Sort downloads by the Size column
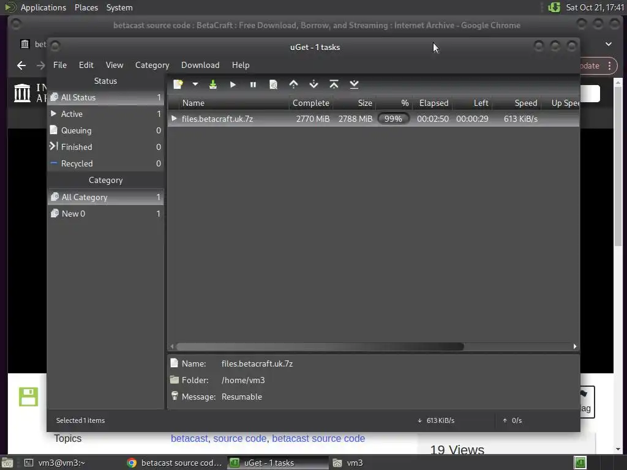Screen dimensions: 627x470 click(x=355, y=103)
